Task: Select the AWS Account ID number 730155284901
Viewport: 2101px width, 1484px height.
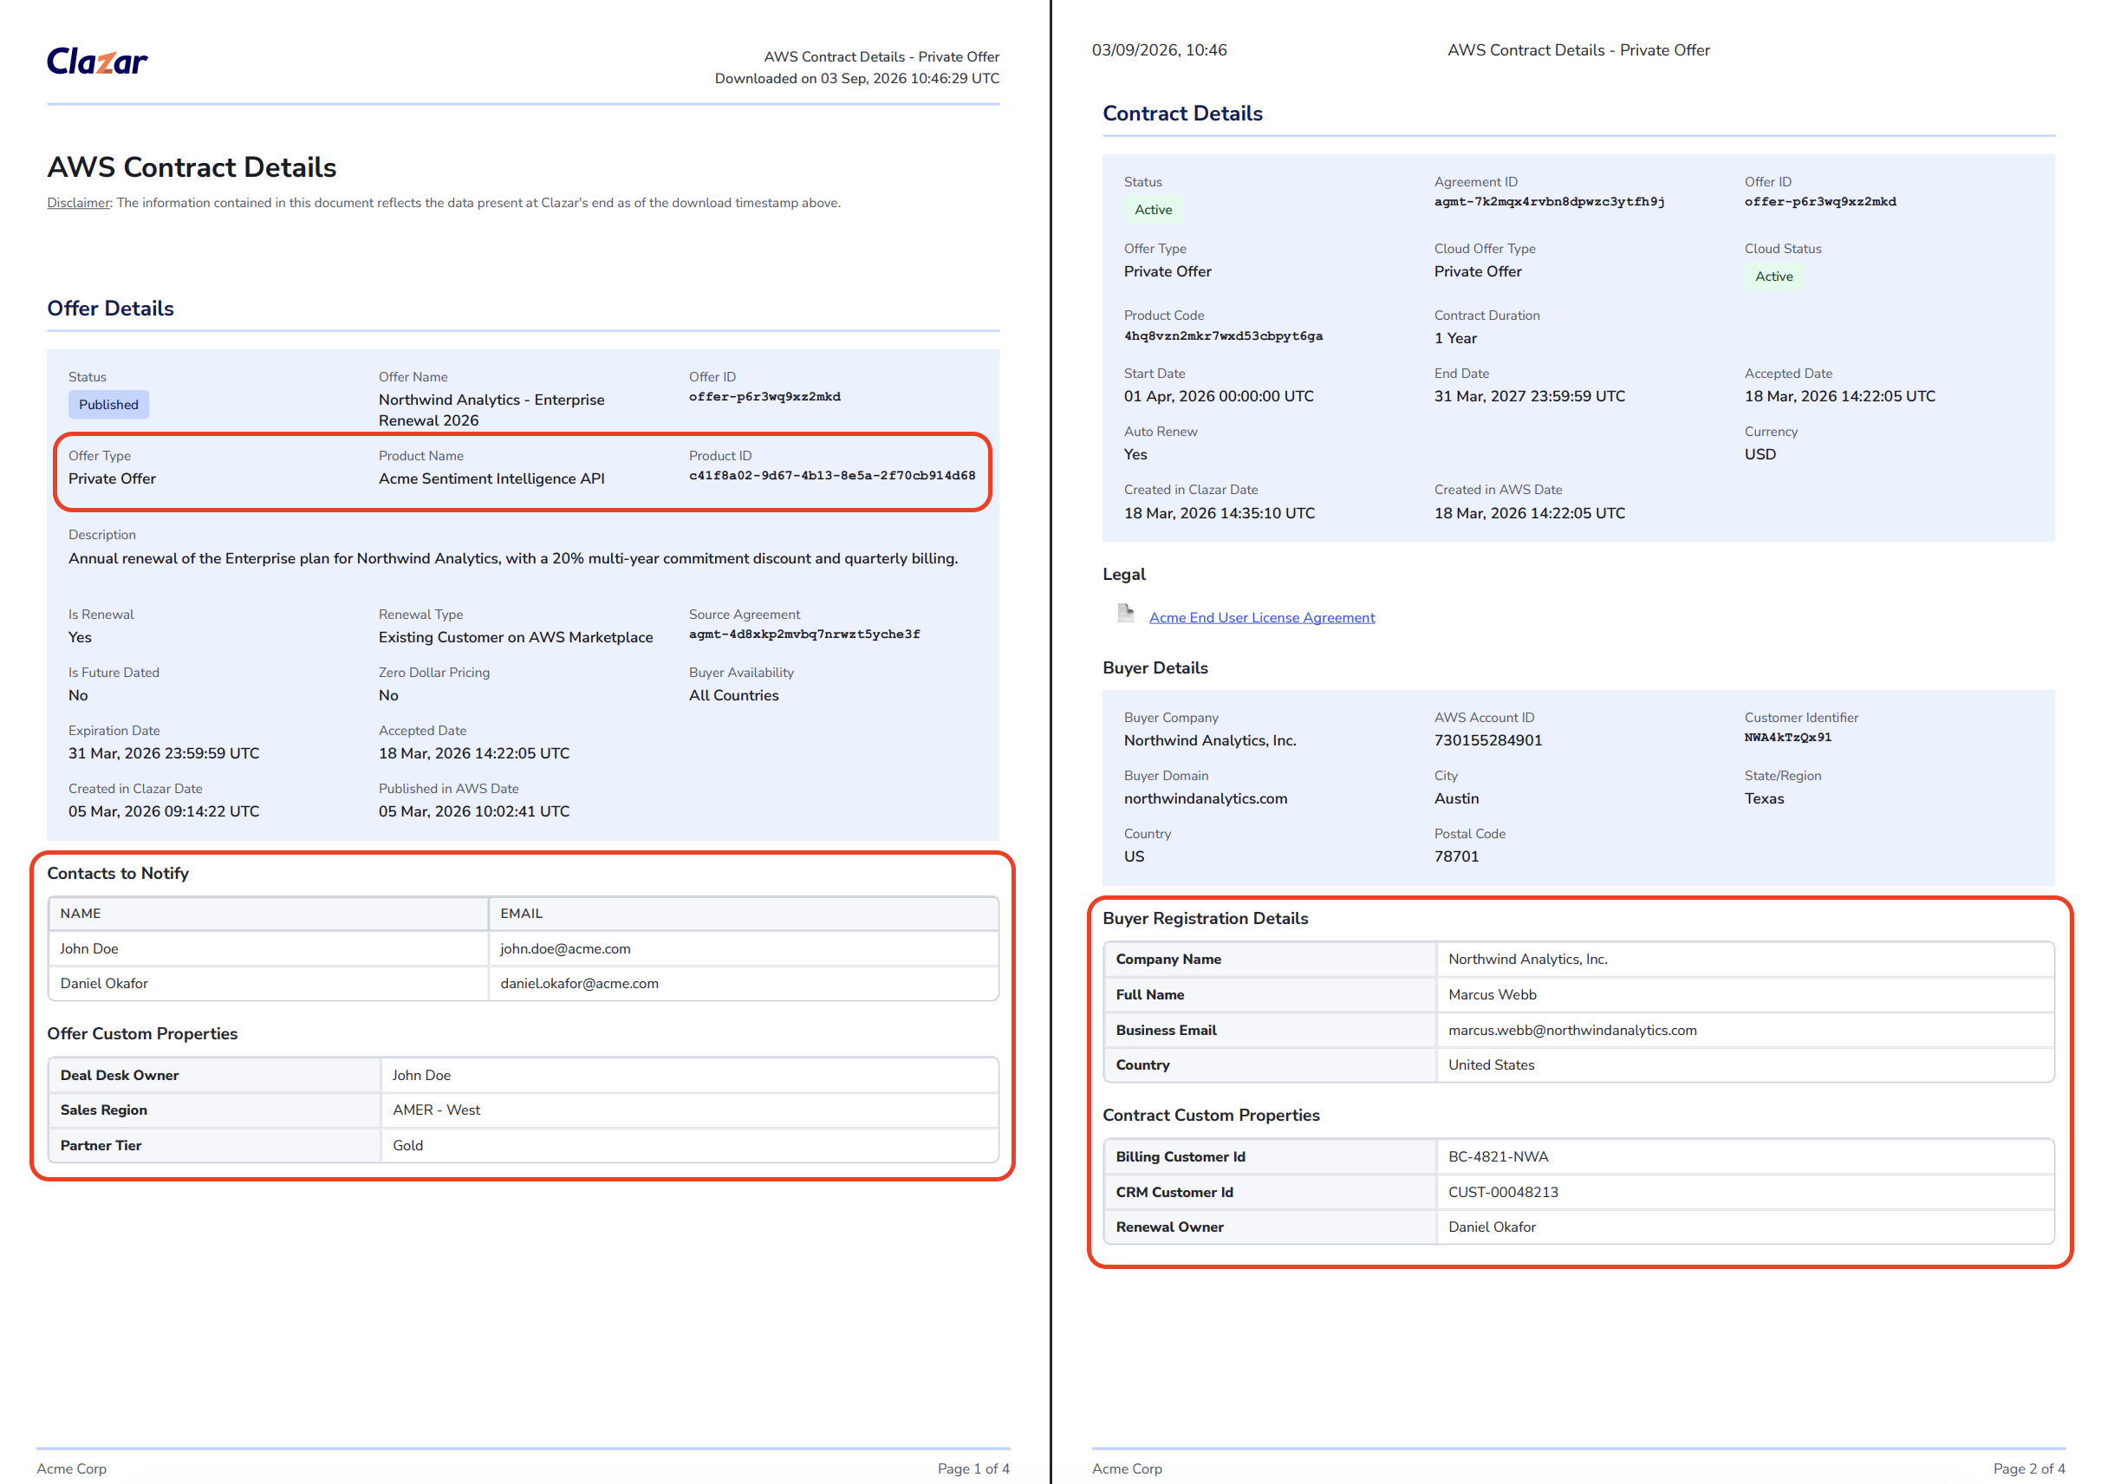Action: pos(1487,740)
